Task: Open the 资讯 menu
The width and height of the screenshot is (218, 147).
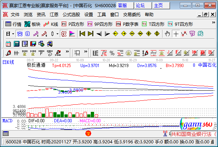Action: coord(41,14)
